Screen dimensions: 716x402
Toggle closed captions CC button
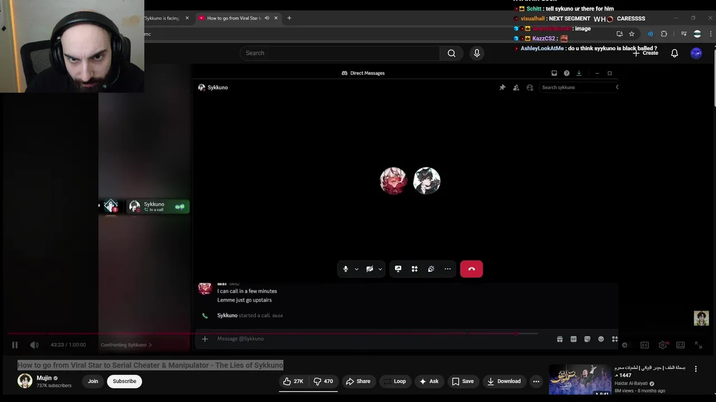pyautogui.click(x=644, y=345)
